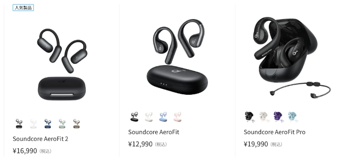Click the AeroFit 2 earbuds product image
The height and width of the screenshot is (160, 352).
click(62, 64)
